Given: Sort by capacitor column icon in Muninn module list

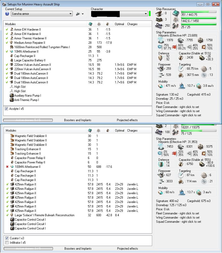Looking at the screenshot, I should [x=107, y=24].
